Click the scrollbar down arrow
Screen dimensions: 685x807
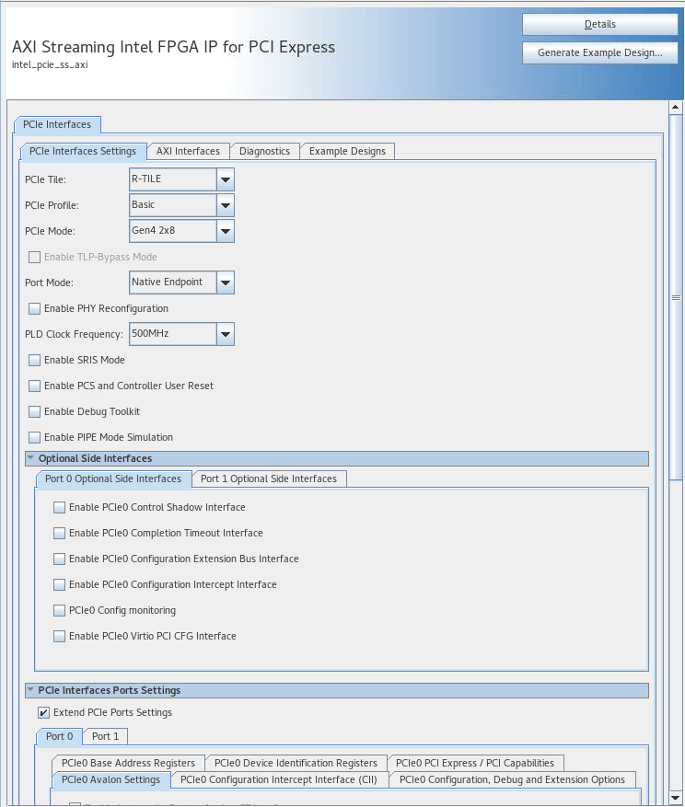click(676, 797)
